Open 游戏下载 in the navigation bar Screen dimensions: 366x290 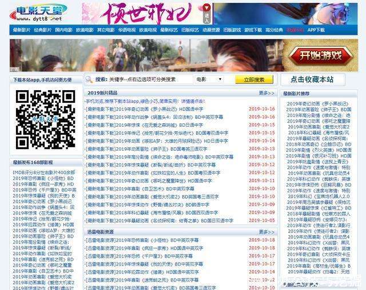tap(253, 30)
